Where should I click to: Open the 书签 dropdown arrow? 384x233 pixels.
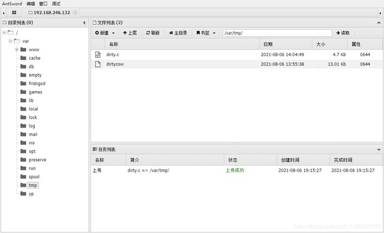214,33
